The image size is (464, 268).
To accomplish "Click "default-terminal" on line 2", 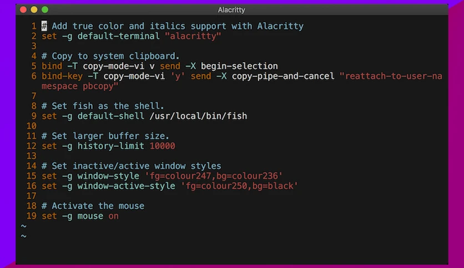I will [119, 37].
